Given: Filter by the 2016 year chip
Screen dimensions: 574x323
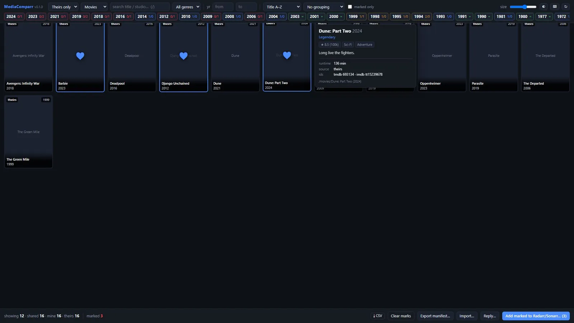Looking at the screenshot, I should (x=123, y=17).
